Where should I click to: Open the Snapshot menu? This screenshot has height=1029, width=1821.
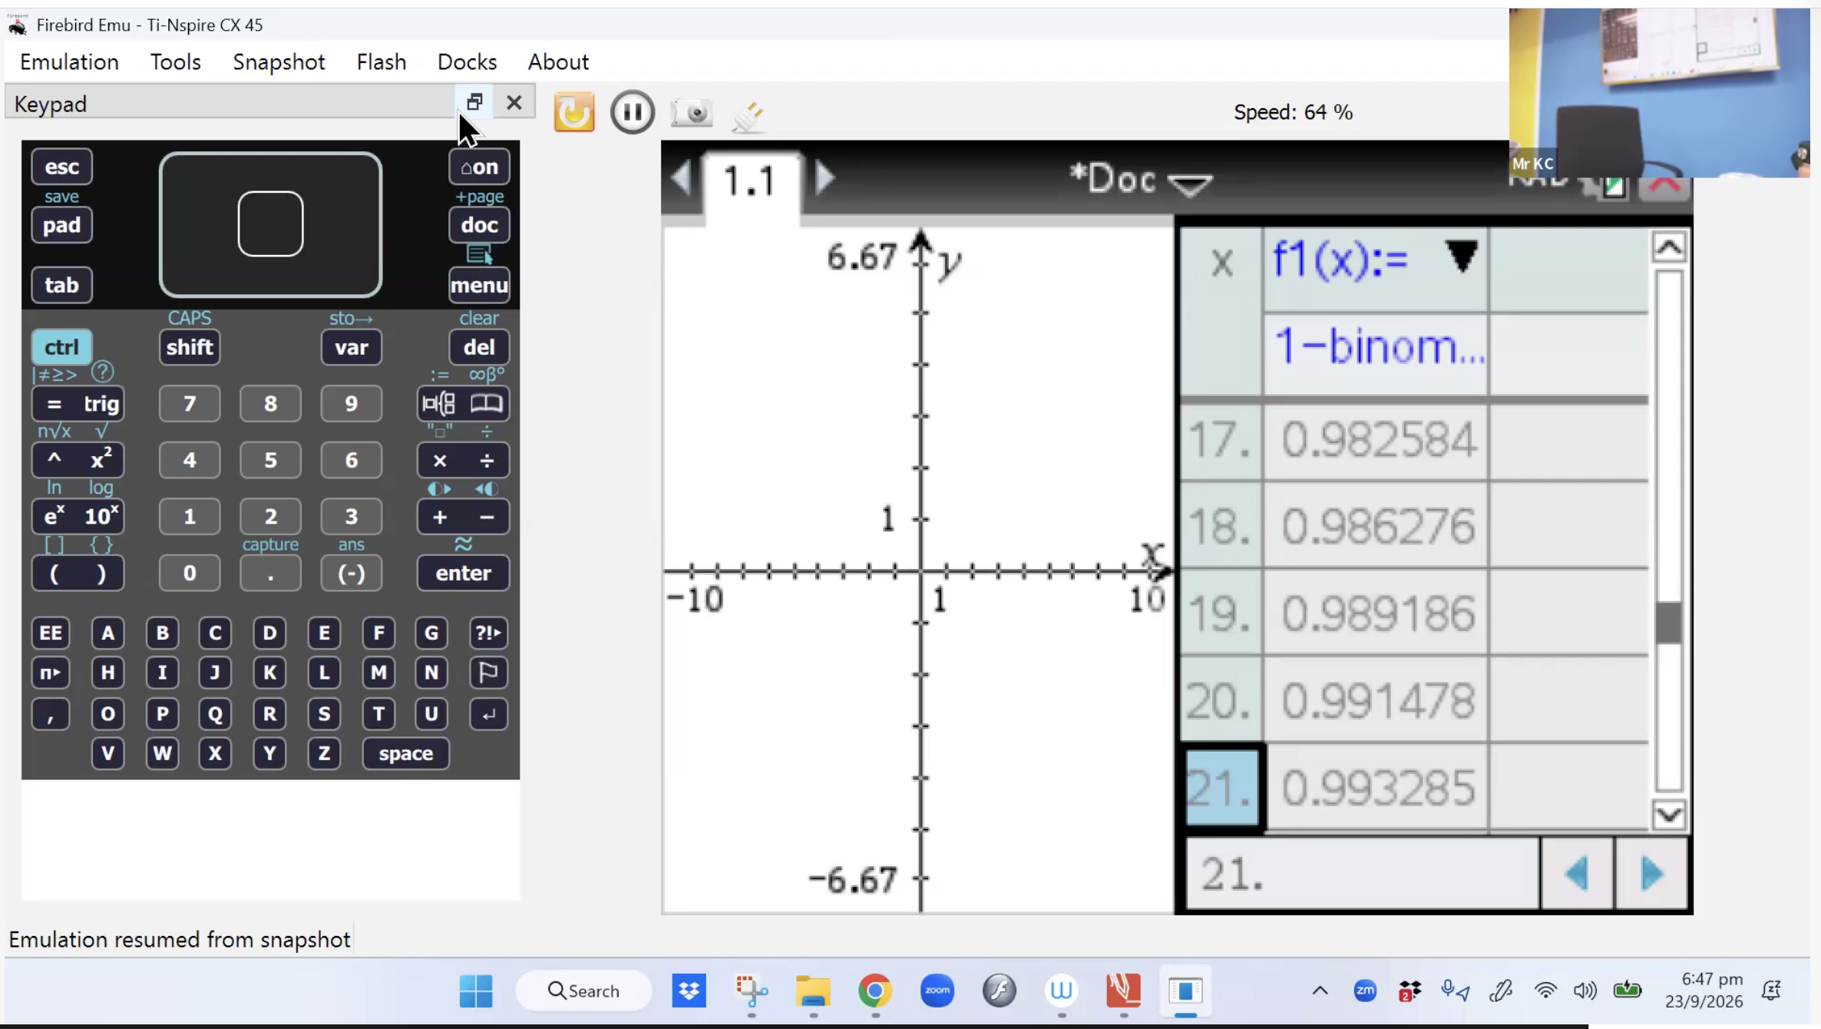click(x=279, y=61)
